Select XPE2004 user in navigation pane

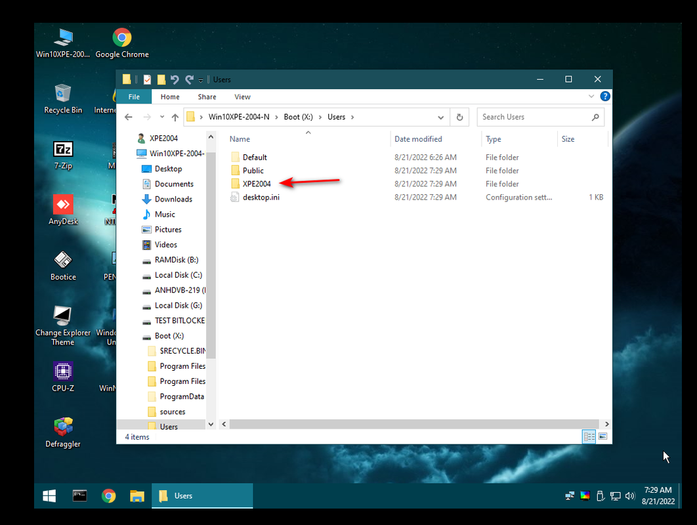click(163, 138)
